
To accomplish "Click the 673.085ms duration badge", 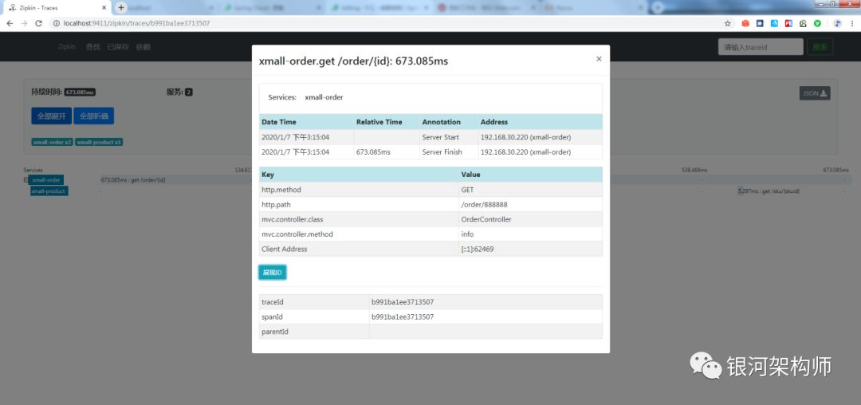I will coord(81,92).
